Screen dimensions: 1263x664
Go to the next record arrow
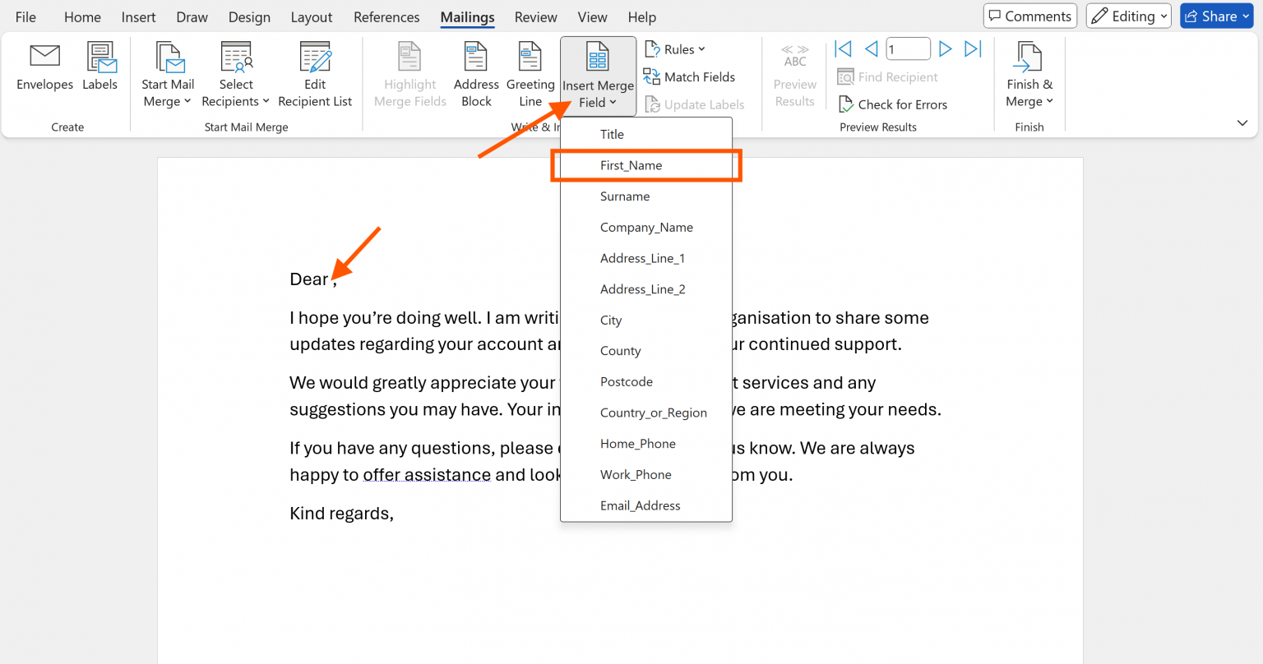pos(946,49)
